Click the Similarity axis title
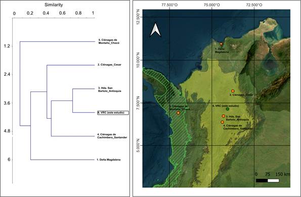The image size is (301, 197). coord(54,5)
